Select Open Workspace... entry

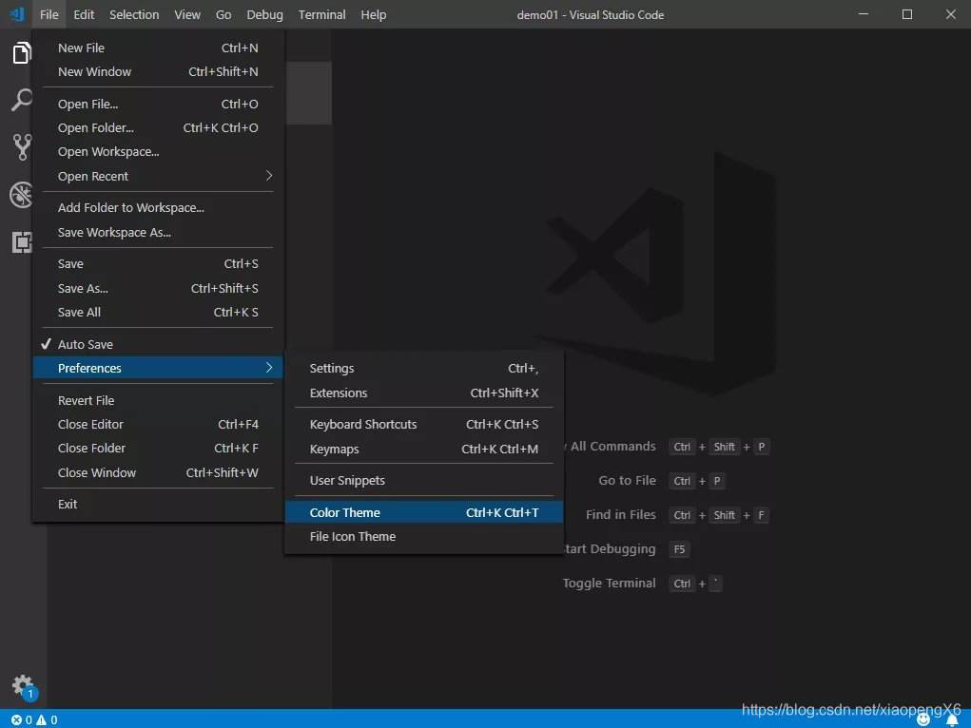tap(158, 152)
